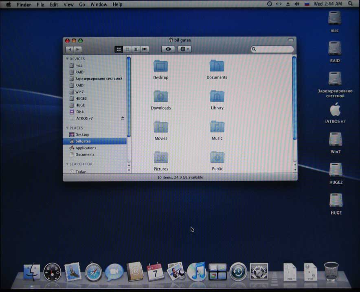Open the Action gear dropdown menu
The height and width of the screenshot is (292, 360).
184,49
